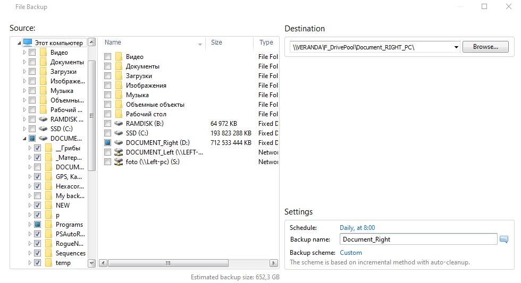Click the Загрузки folder icon in list

(x=119, y=75)
